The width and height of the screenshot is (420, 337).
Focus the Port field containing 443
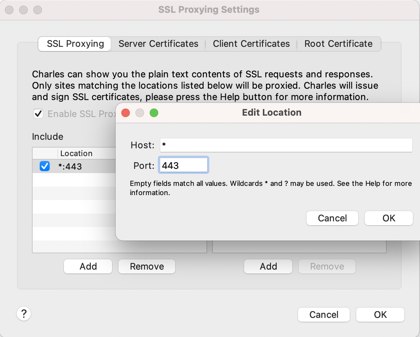(183, 165)
